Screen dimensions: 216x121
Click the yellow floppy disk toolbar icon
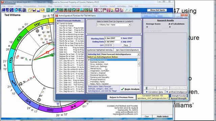tap(34, 10)
